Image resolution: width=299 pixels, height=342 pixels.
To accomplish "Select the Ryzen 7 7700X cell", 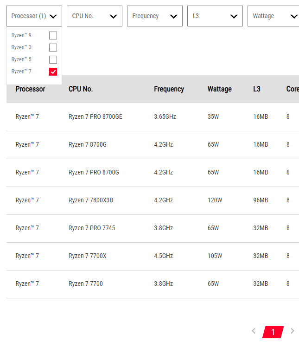I will point(88,256).
